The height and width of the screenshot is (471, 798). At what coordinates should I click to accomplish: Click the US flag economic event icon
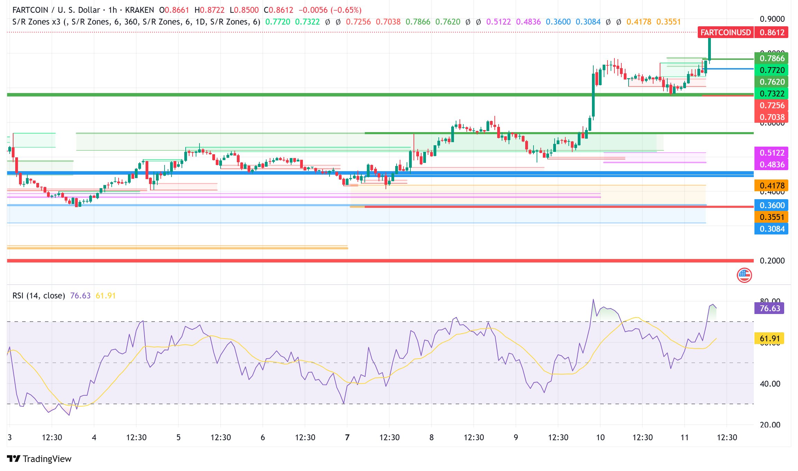click(744, 275)
